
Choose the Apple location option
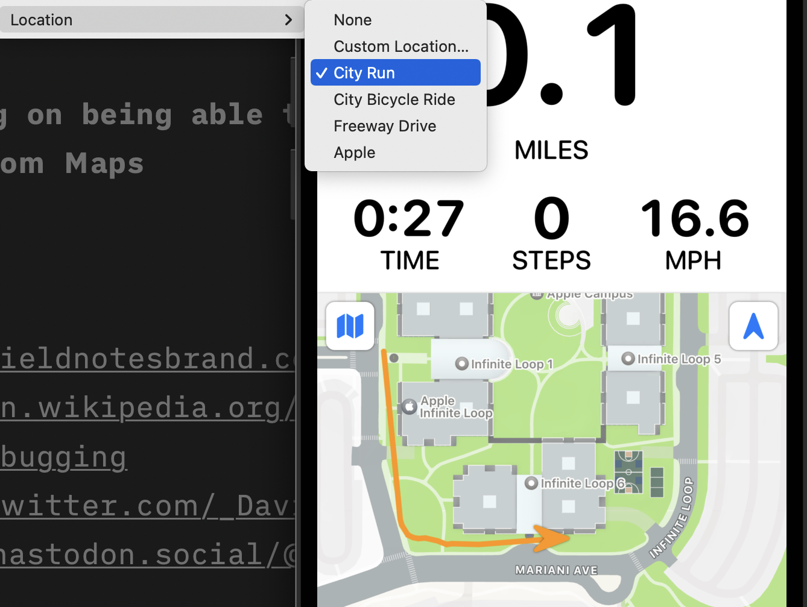[354, 153]
